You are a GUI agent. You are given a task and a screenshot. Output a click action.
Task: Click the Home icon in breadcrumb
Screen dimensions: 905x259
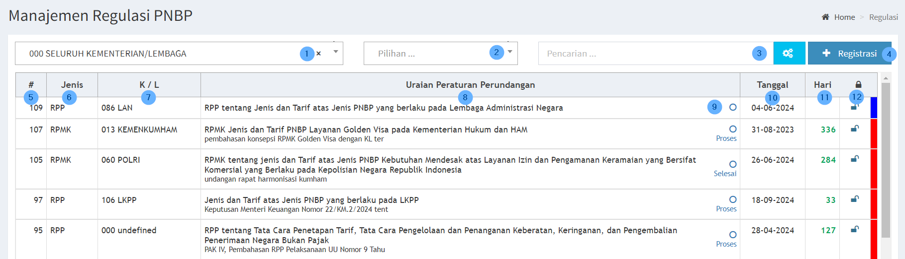pyautogui.click(x=825, y=17)
